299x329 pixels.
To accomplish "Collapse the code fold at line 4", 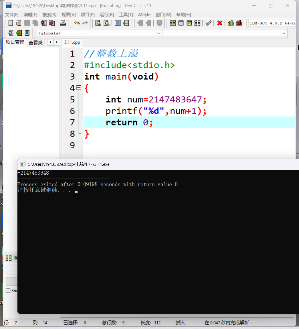I will pos(79,88).
